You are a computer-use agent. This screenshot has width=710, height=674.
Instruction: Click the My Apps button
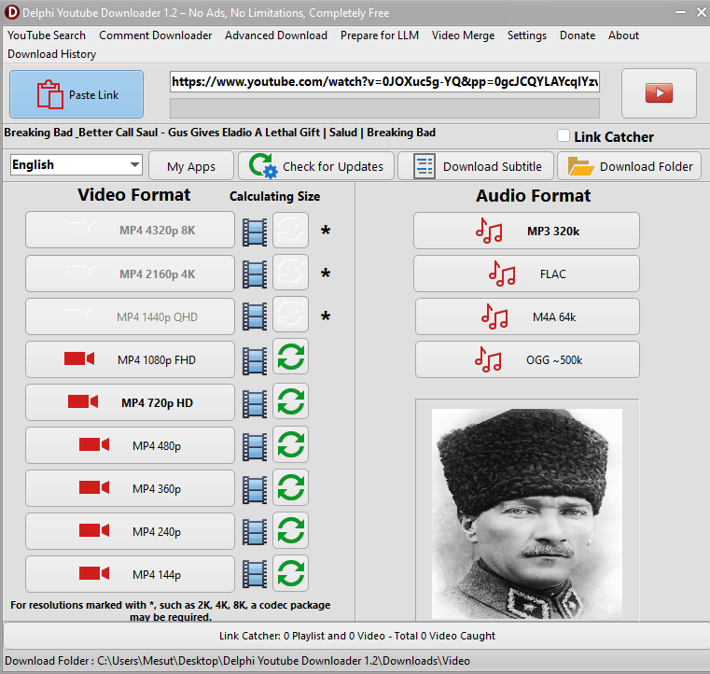[191, 166]
